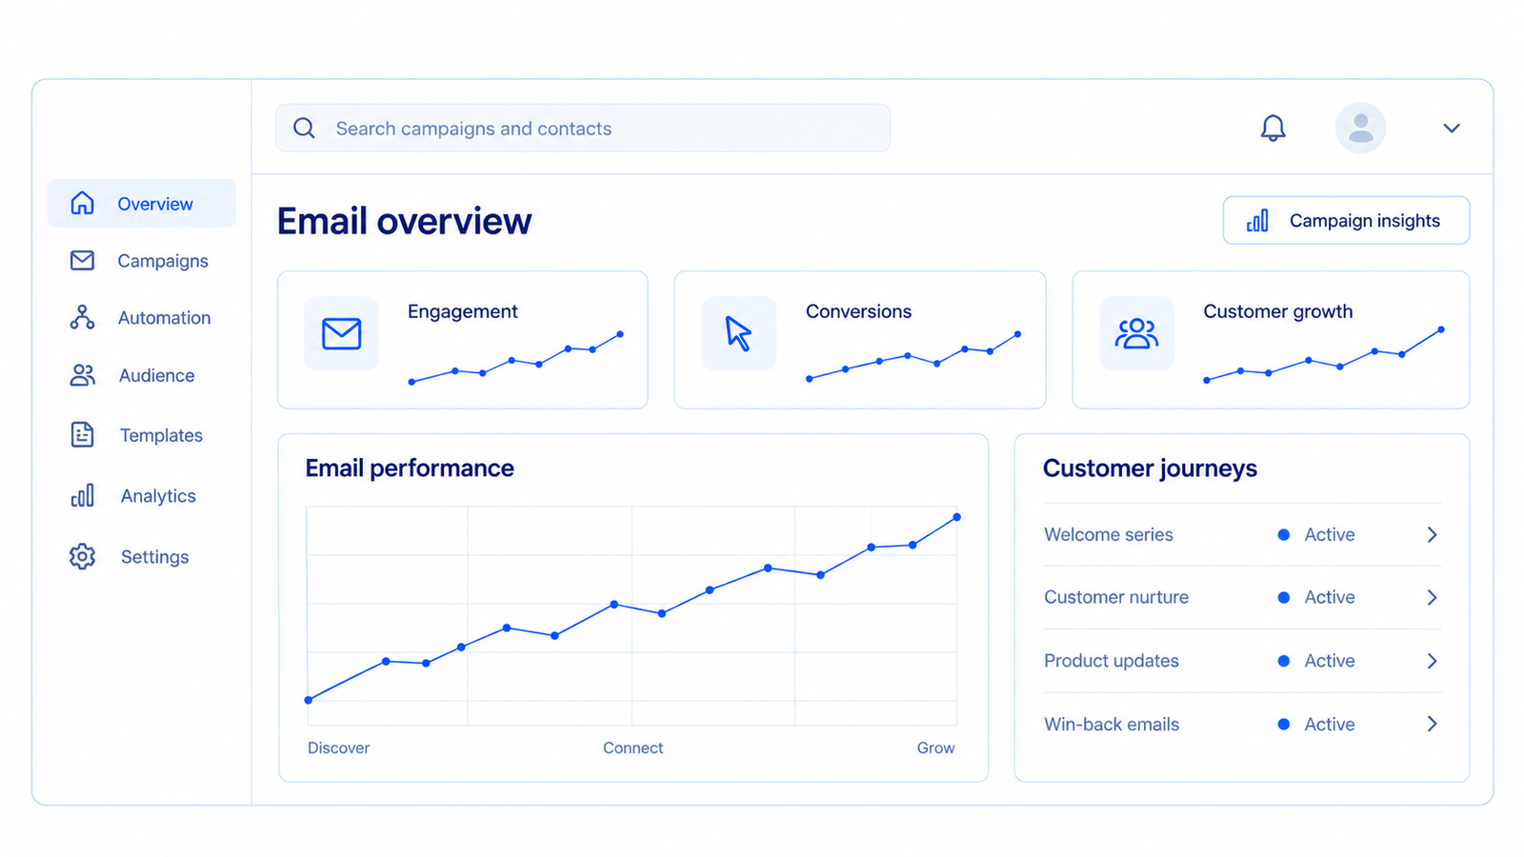Screen dimensions: 1524x857
Task: Click Active status of Product updates
Action: pos(1316,661)
